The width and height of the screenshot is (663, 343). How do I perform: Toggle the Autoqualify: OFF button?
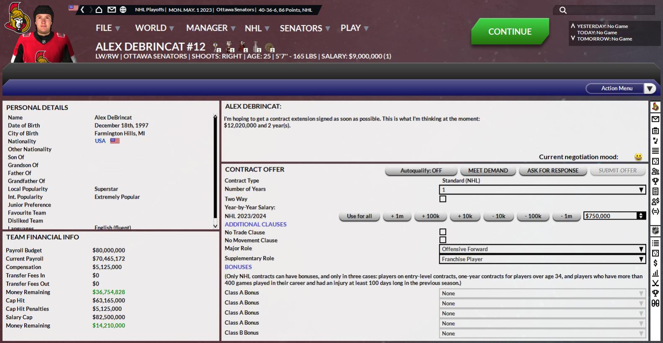[421, 171]
